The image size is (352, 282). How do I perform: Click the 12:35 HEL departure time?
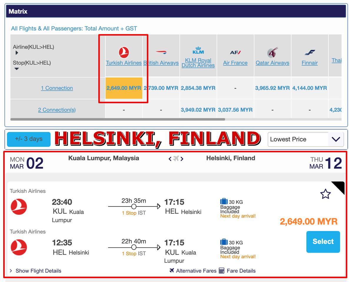coord(62,243)
